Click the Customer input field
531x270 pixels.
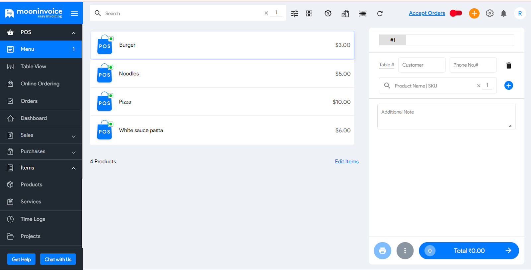[421, 65]
